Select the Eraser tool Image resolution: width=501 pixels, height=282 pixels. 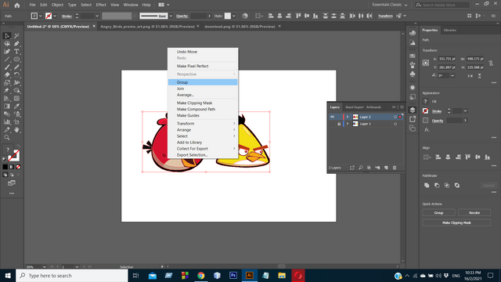[7, 75]
